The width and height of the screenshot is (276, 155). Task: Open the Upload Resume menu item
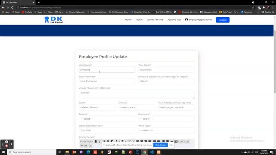coord(155,20)
